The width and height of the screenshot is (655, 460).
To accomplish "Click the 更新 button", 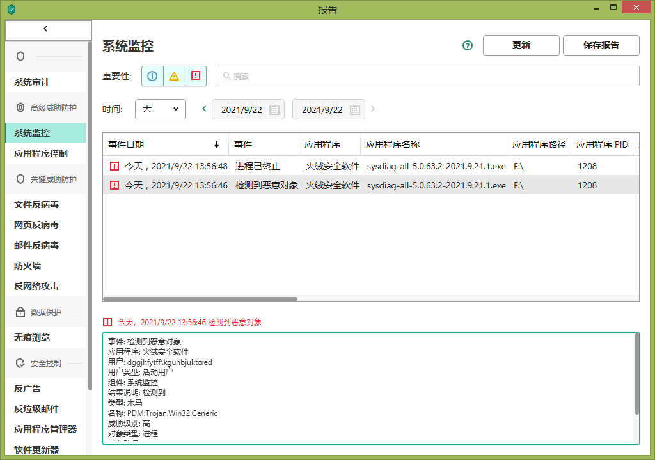I will tap(521, 45).
